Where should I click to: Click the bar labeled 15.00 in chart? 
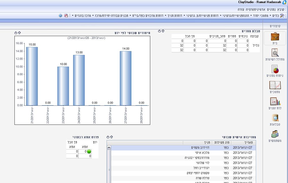coord(32,76)
